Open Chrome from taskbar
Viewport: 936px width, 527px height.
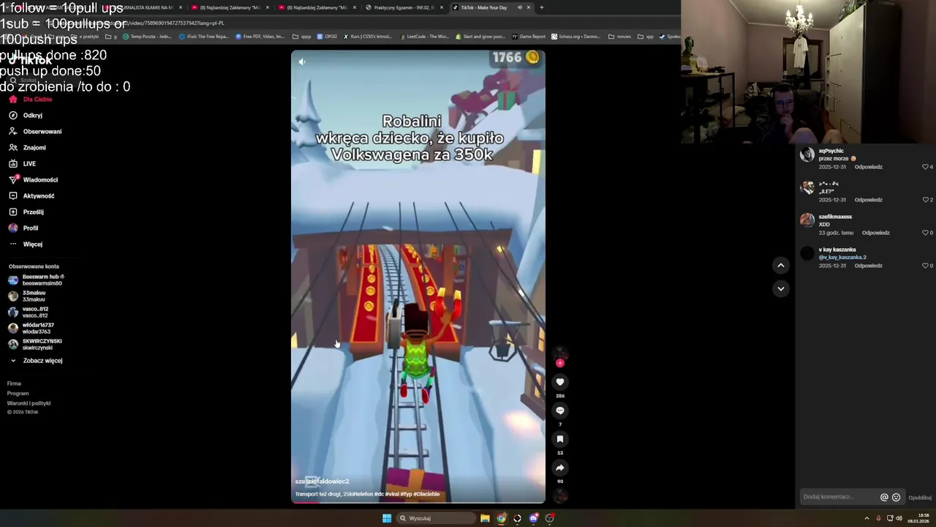501,518
